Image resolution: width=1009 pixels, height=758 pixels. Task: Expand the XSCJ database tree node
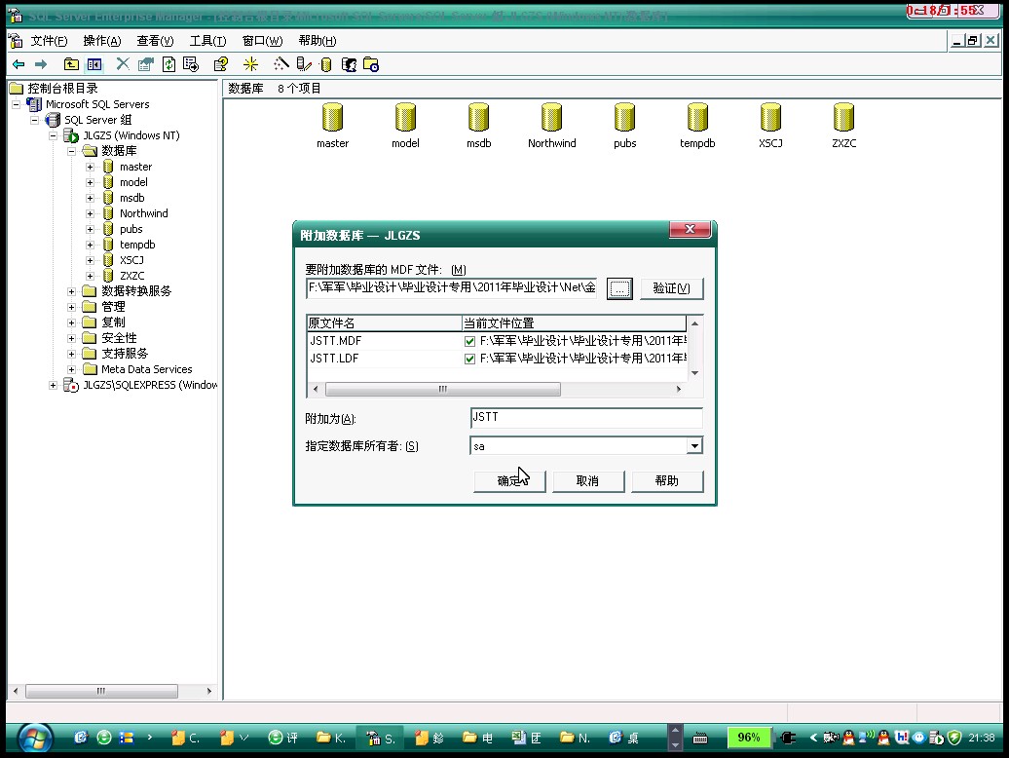click(x=90, y=260)
